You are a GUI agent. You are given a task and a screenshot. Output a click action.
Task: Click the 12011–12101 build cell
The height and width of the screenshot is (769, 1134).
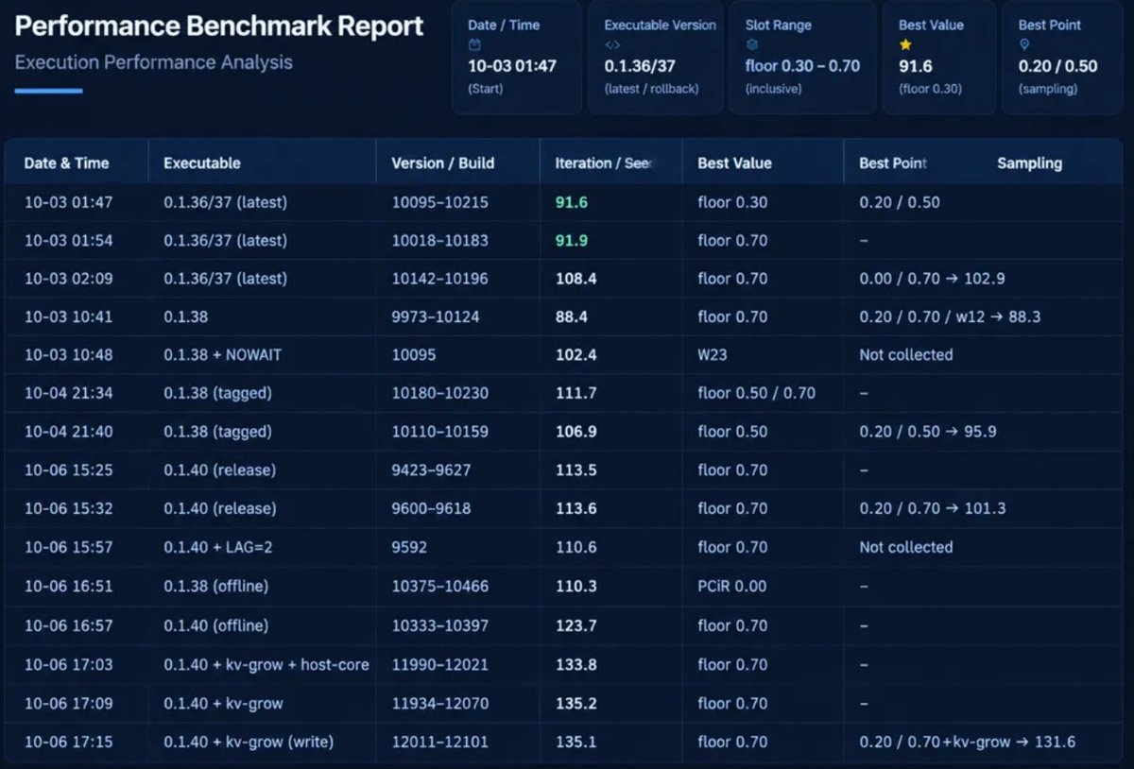[440, 742]
